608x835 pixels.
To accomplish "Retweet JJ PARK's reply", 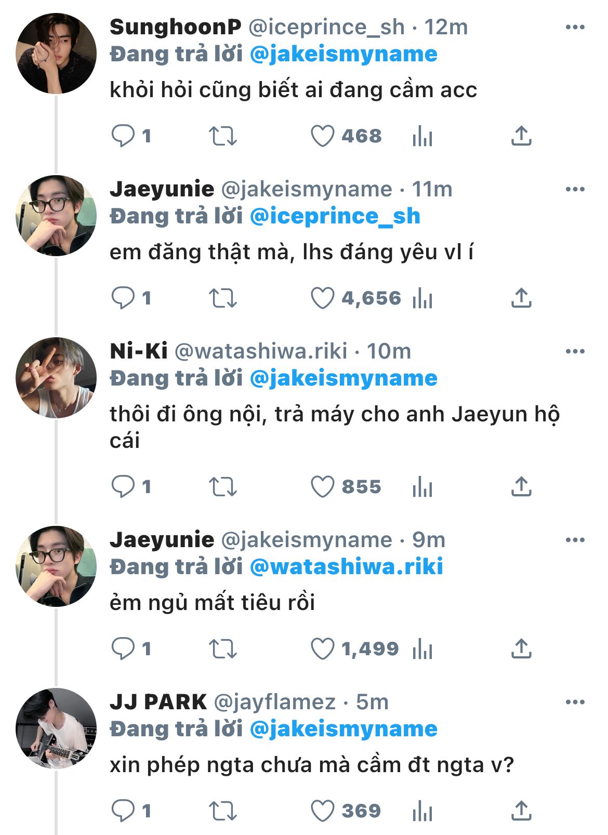I will click(223, 812).
